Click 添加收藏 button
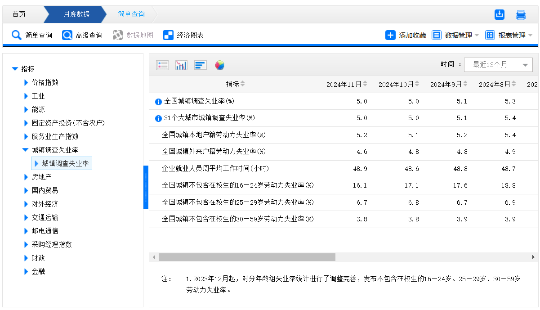 tap(406, 35)
